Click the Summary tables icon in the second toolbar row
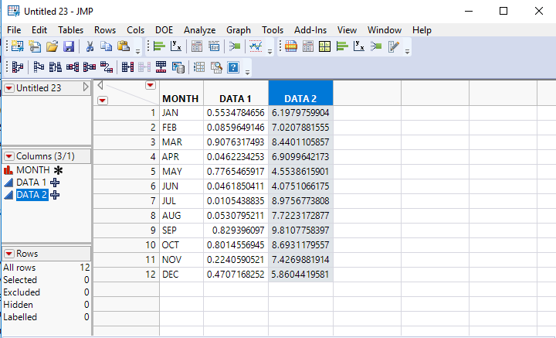 (x=17, y=67)
